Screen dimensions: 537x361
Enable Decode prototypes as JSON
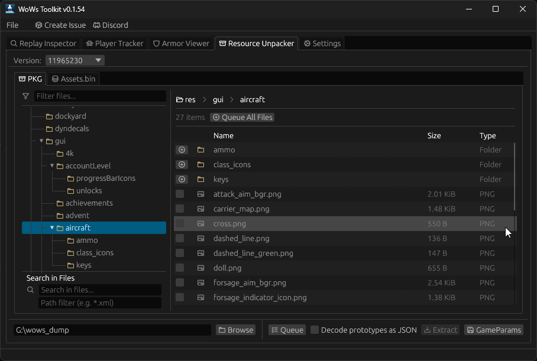pyautogui.click(x=314, y=330)
